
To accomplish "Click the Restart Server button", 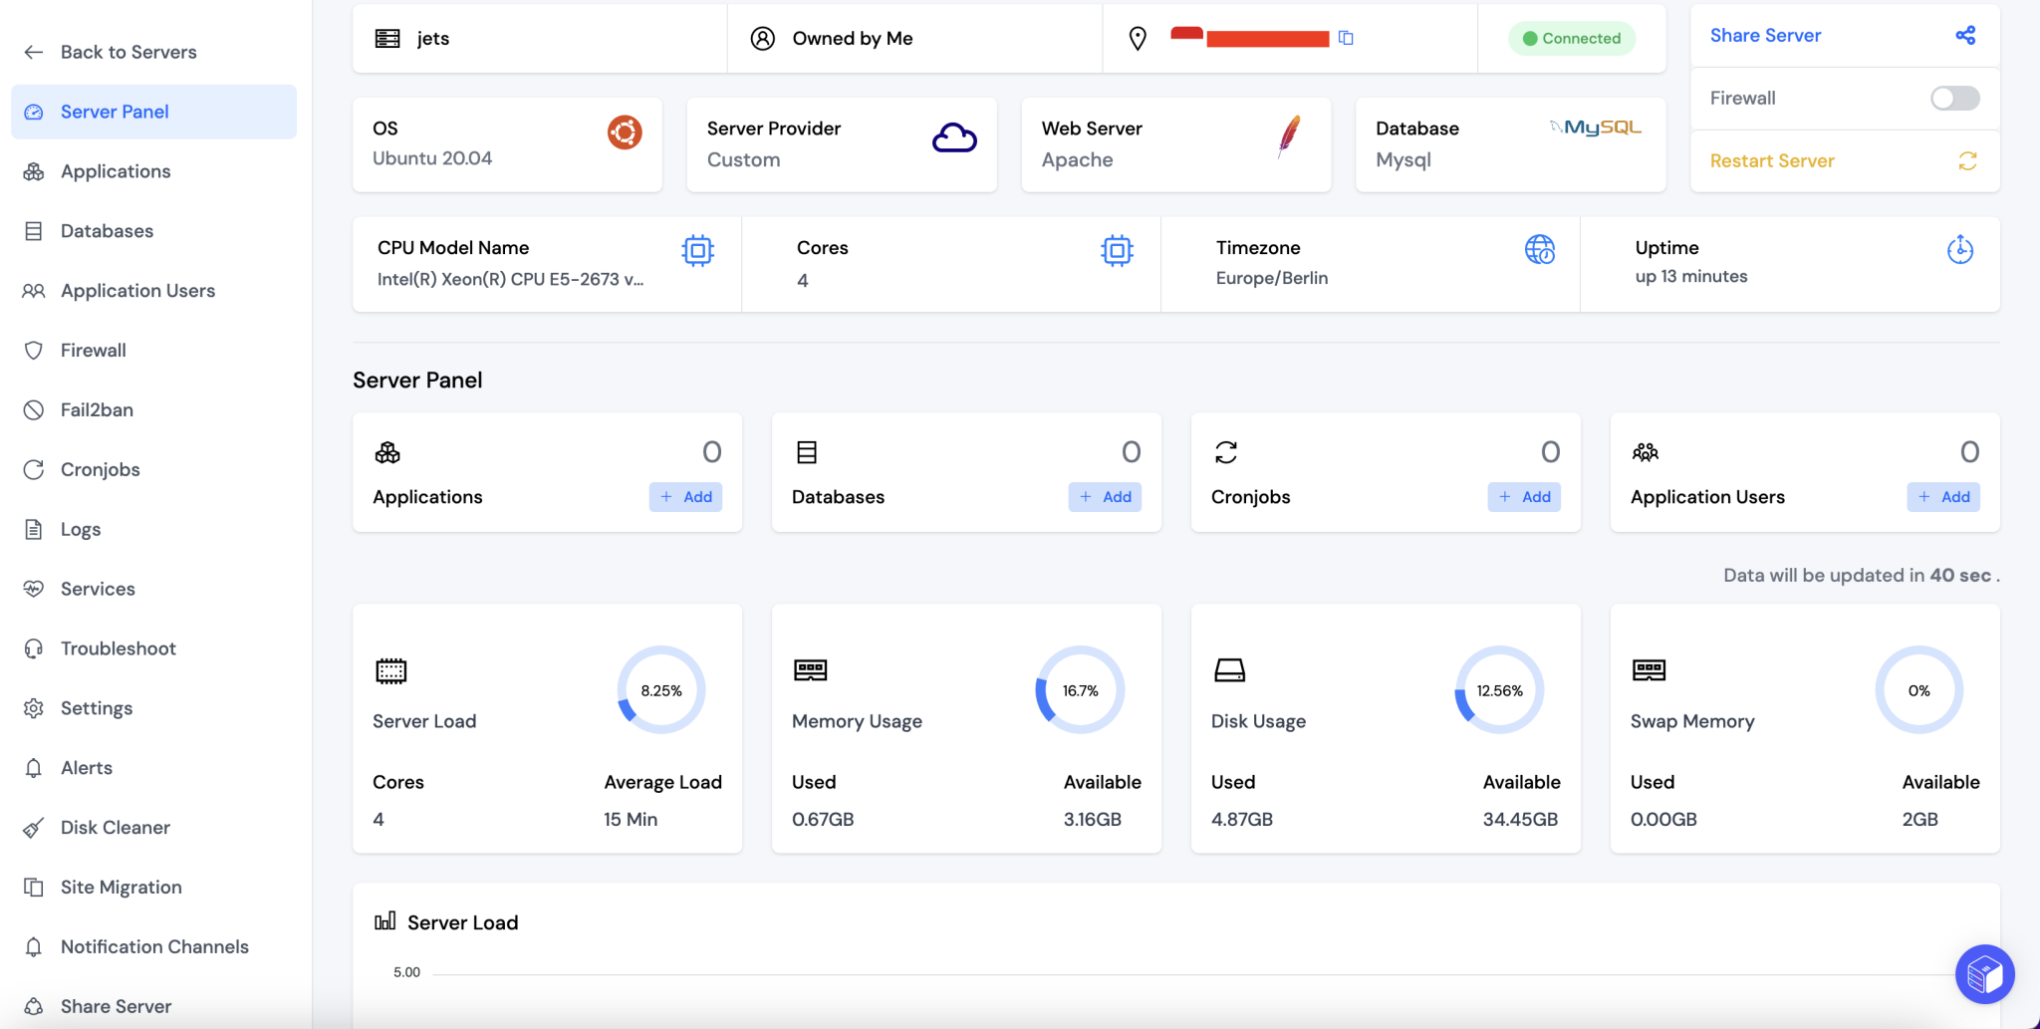I will coord(1772,160).
